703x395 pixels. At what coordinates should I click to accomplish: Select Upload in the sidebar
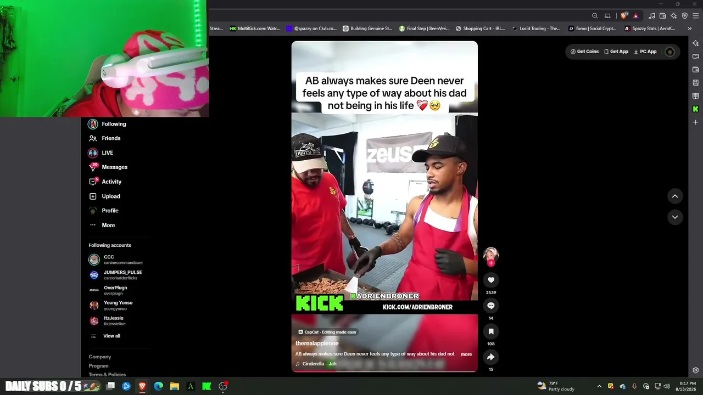(x=104, y=196)
